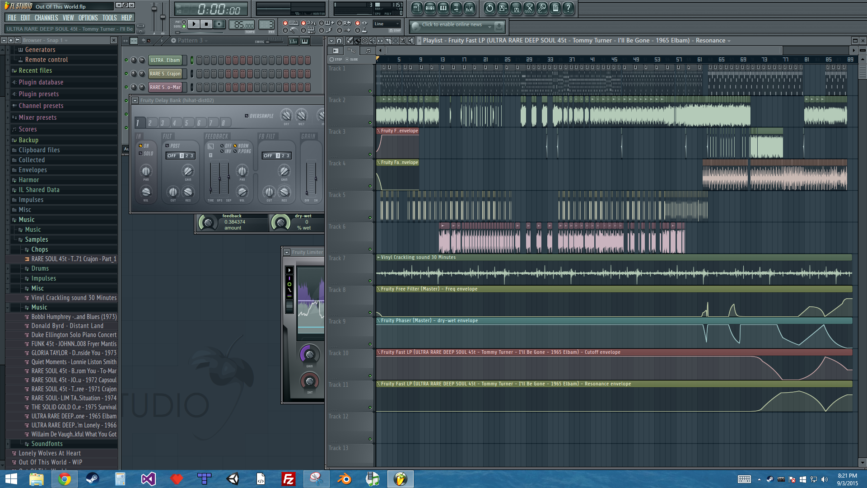Enable the POST filter checkbox
The width and height of the screenshot is (867, 488).
tap(168, 146)
